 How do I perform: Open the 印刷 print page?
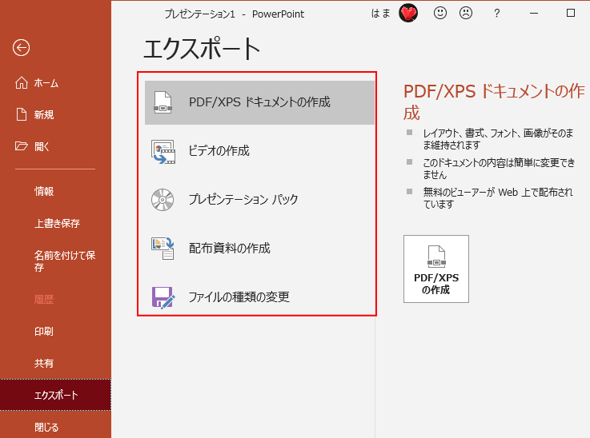(x=44, y=331)
